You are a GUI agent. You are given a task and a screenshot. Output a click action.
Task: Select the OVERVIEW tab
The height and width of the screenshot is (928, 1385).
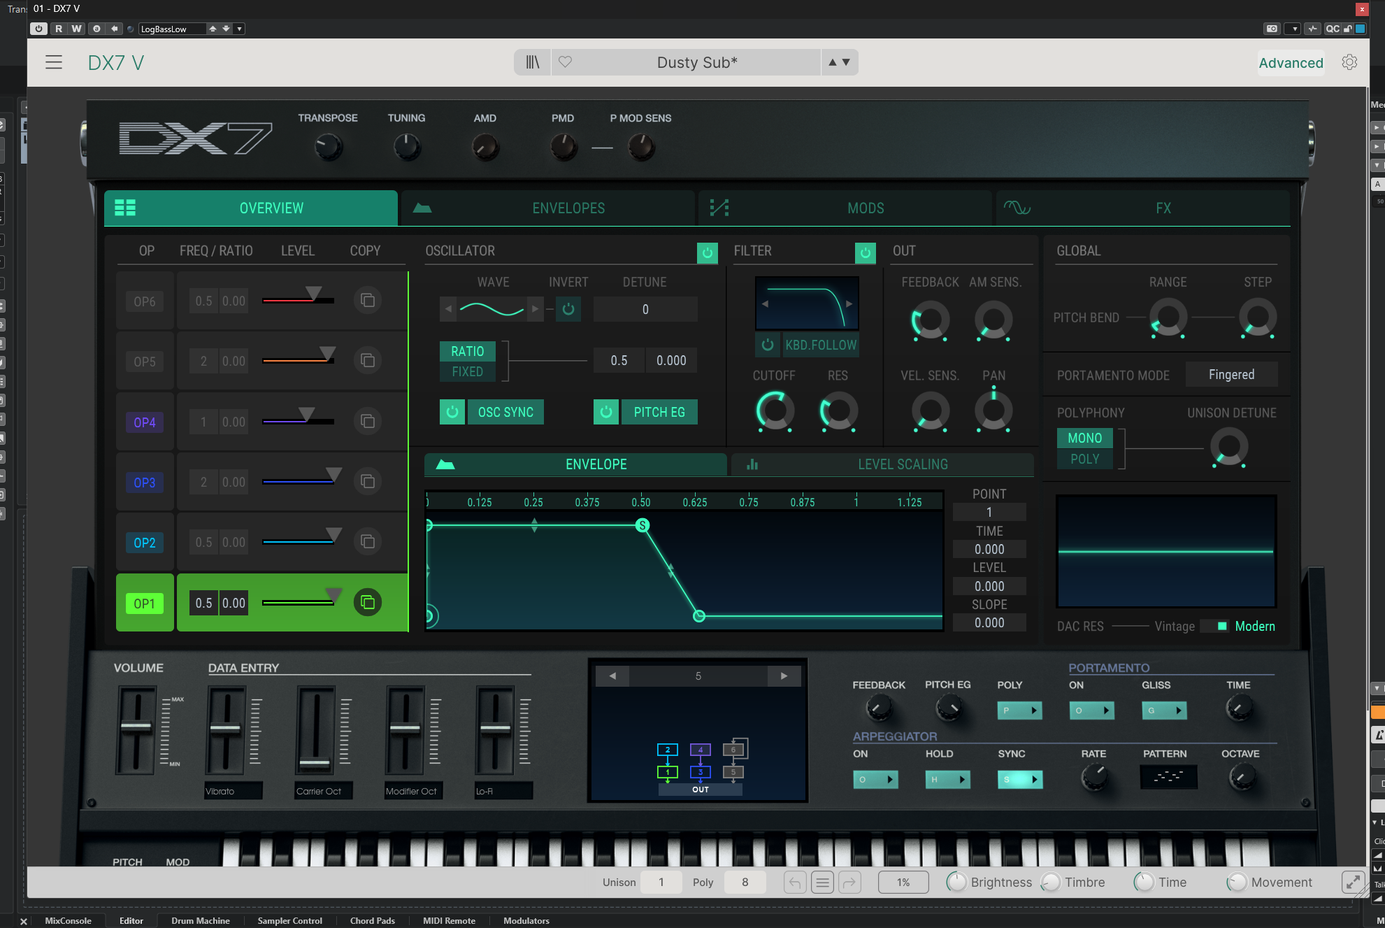251,208
